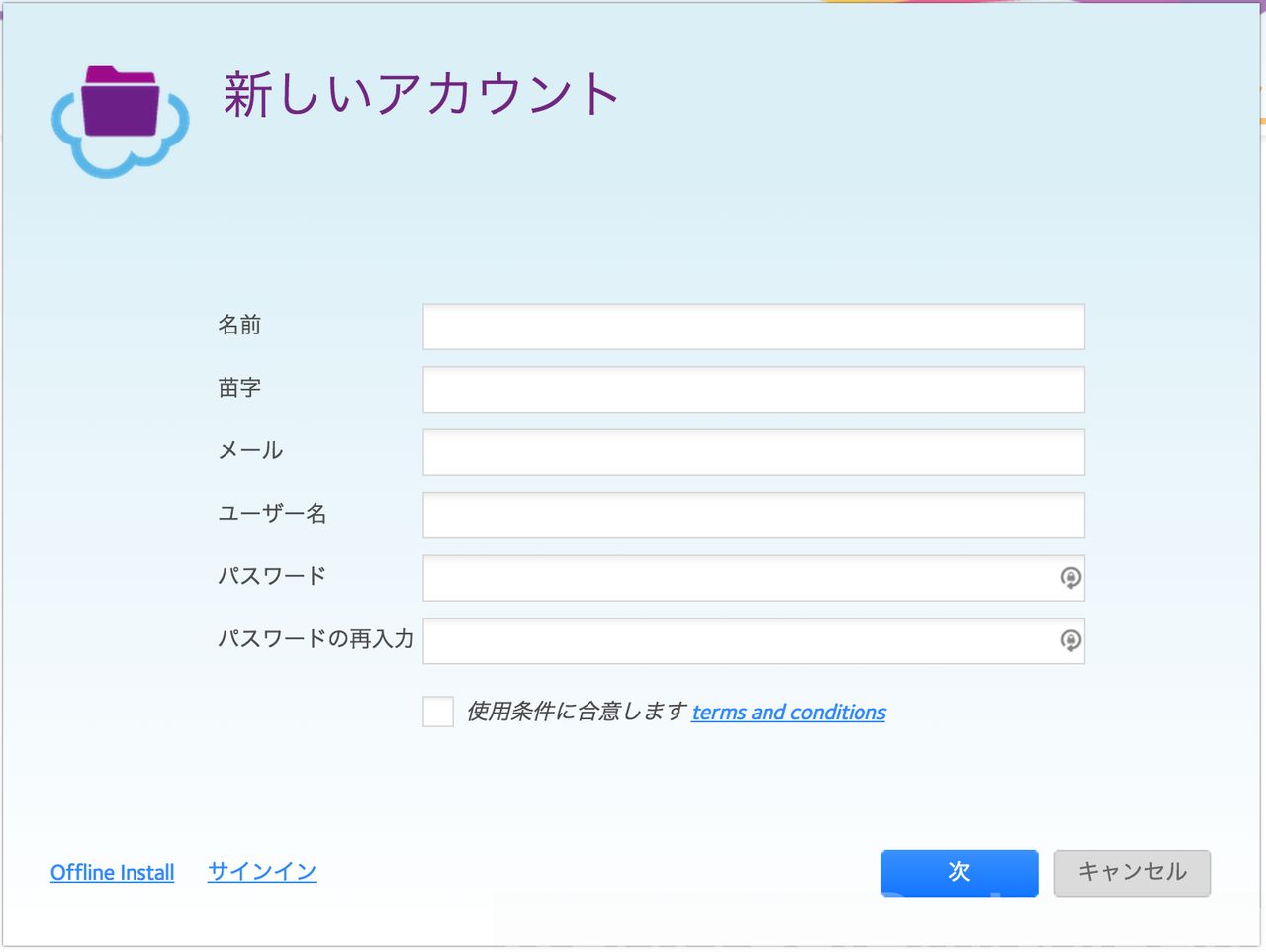1266x952 pixels.
Task: Focus the 苗字 input field
Action: pyautogui.click(x=754, y=390)
